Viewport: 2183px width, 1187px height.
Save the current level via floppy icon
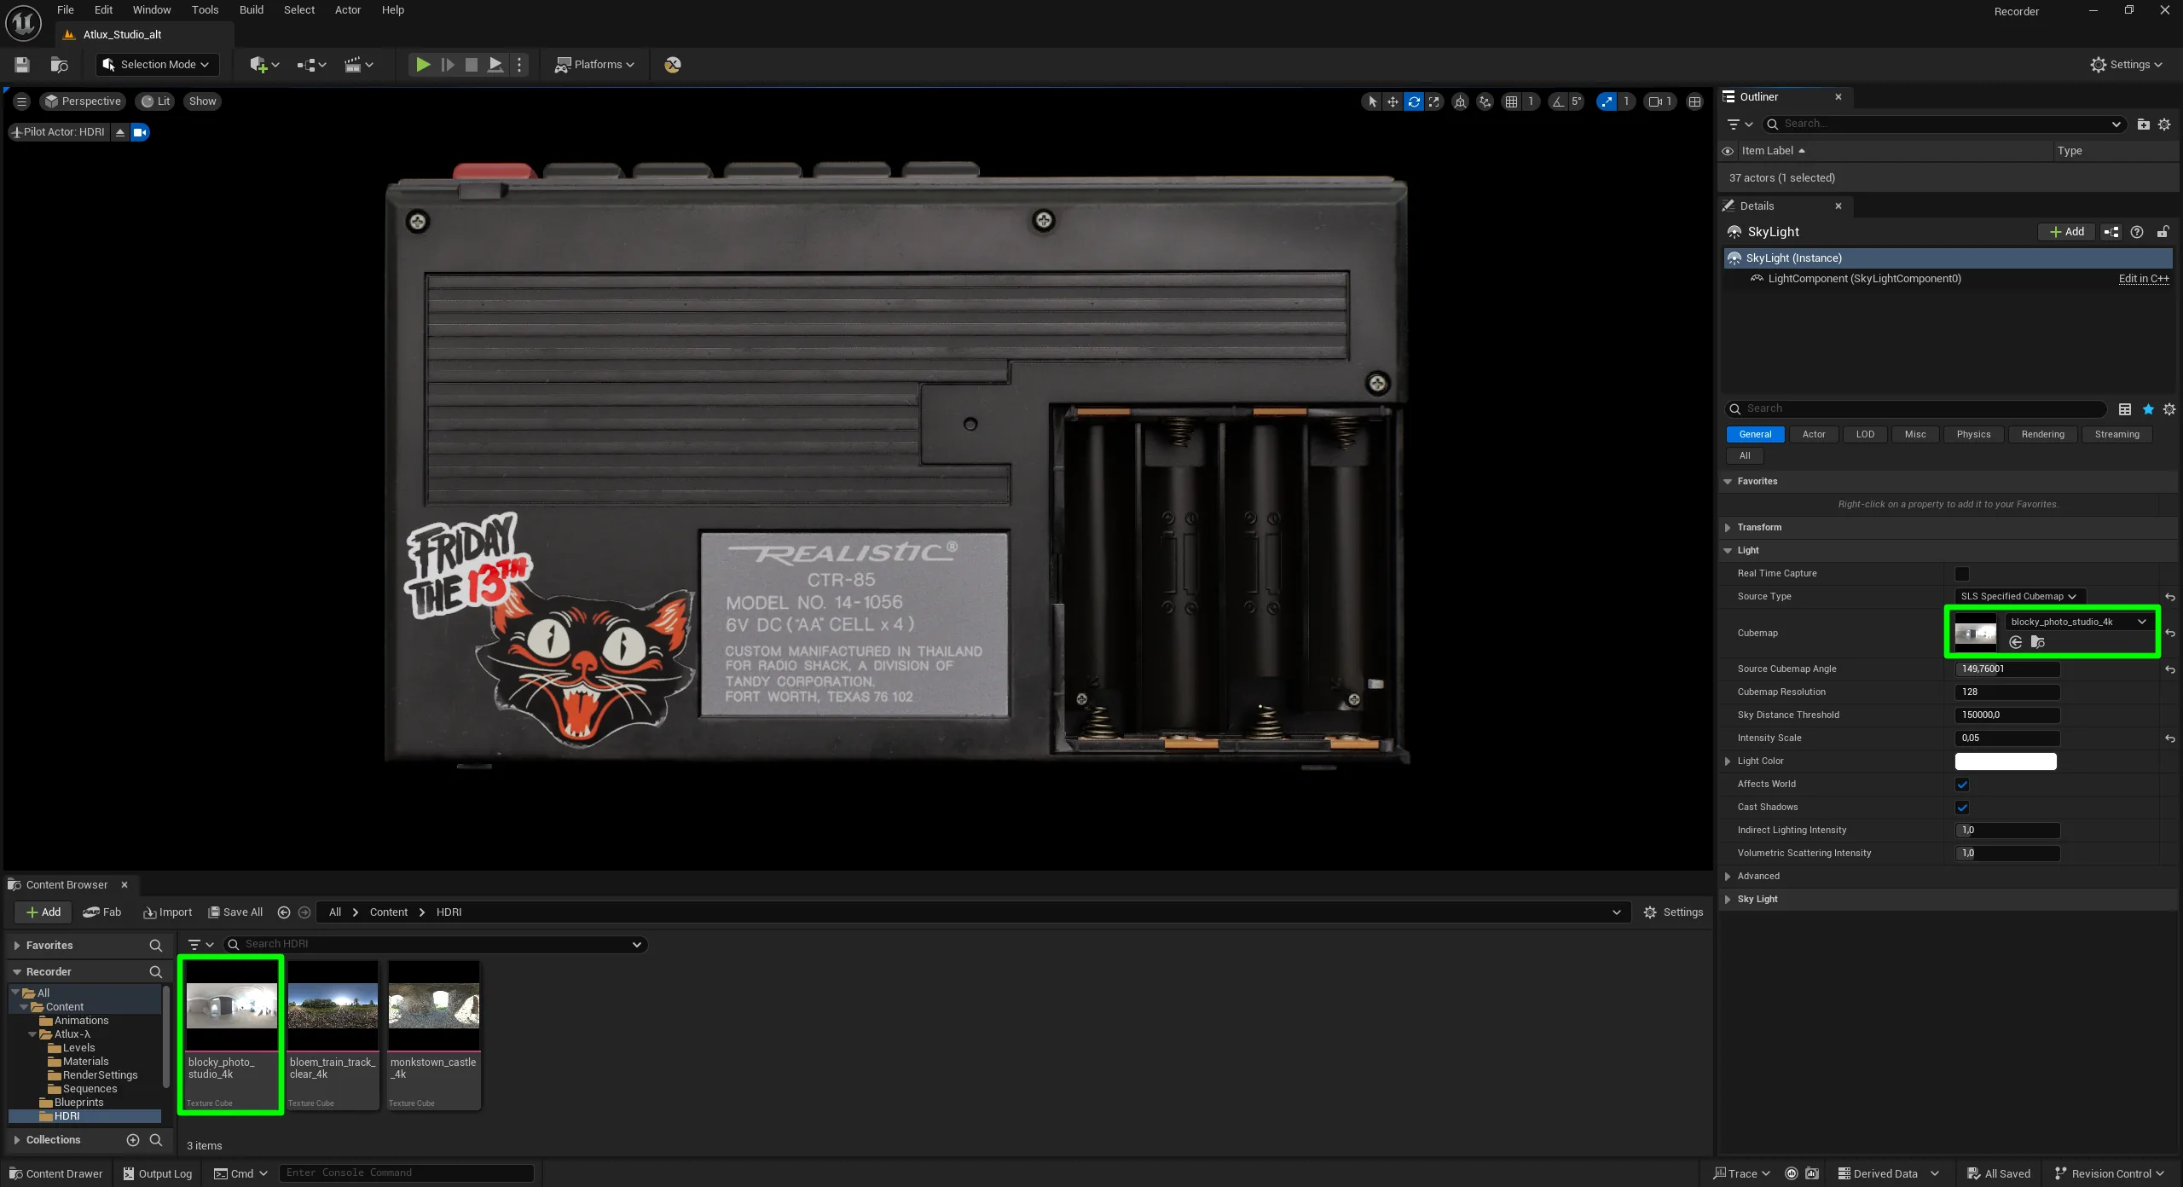click(22, 65)
